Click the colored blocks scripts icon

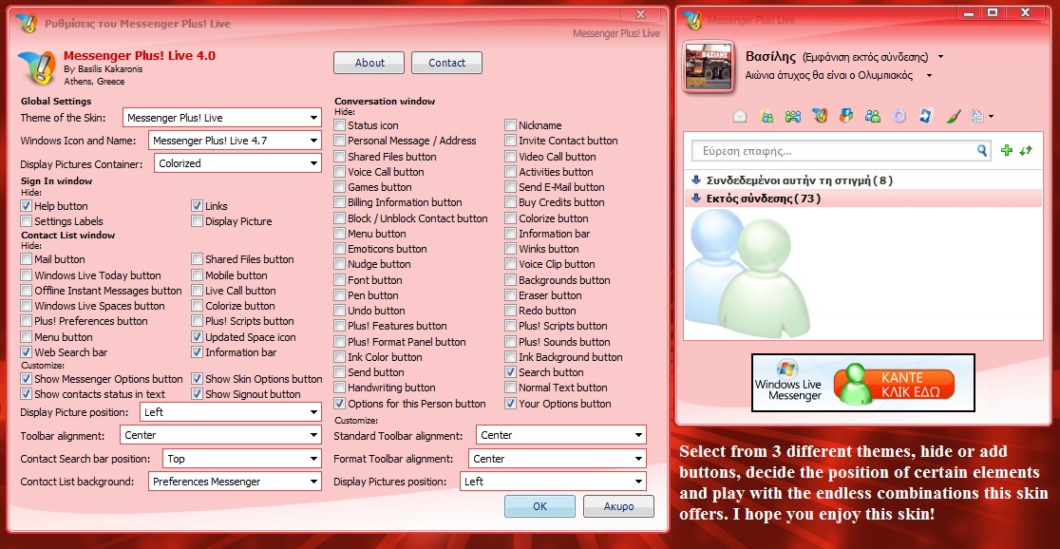coord(845,116)
